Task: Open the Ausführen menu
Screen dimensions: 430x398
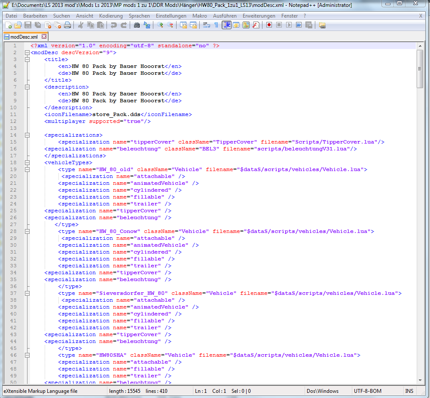Action: tap(225, 16)
